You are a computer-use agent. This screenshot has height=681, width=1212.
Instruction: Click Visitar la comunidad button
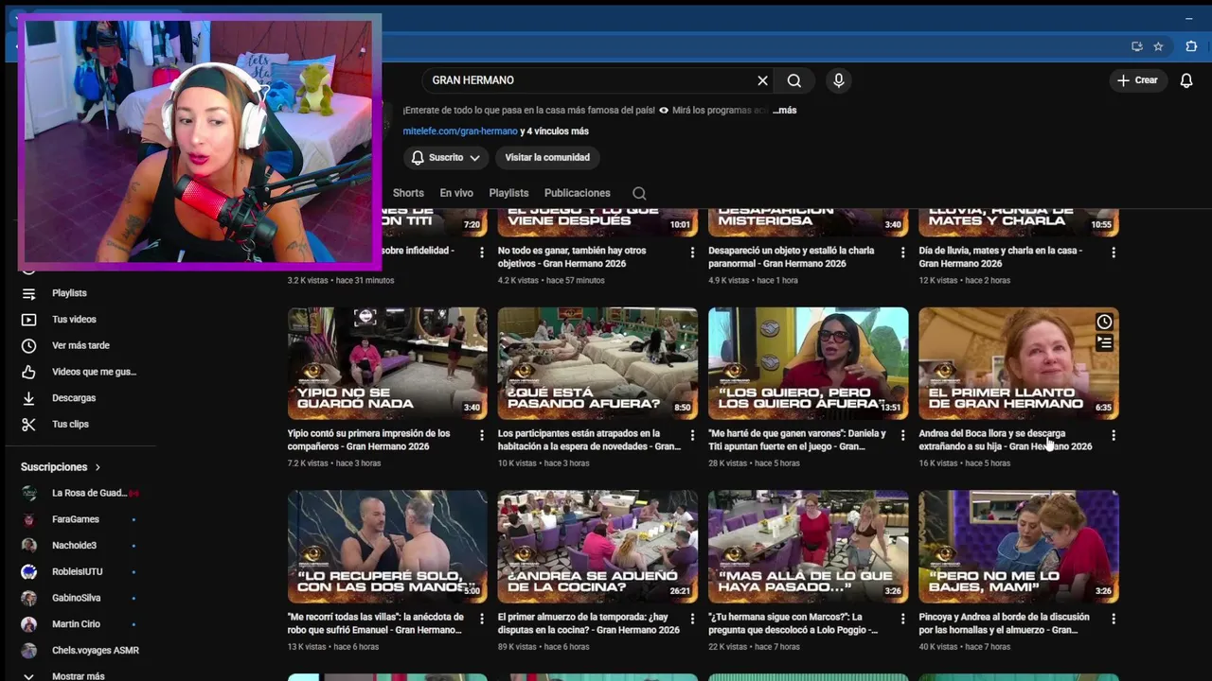(x=547, y=158)
